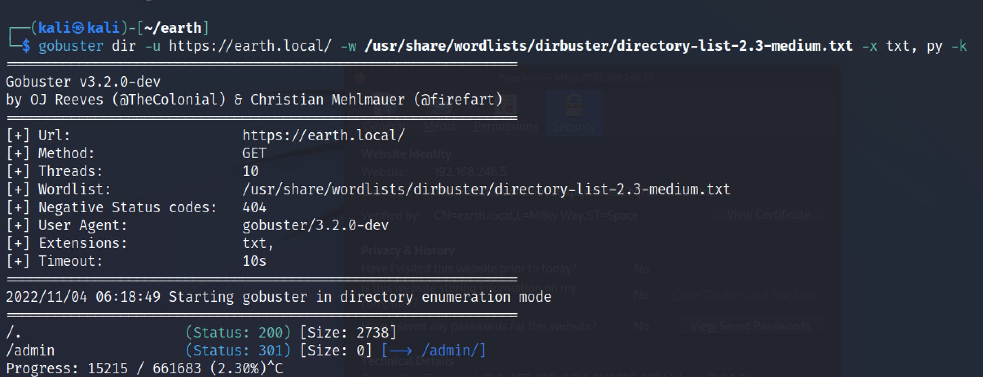Click the 192.168.246.5 website value

470,172
